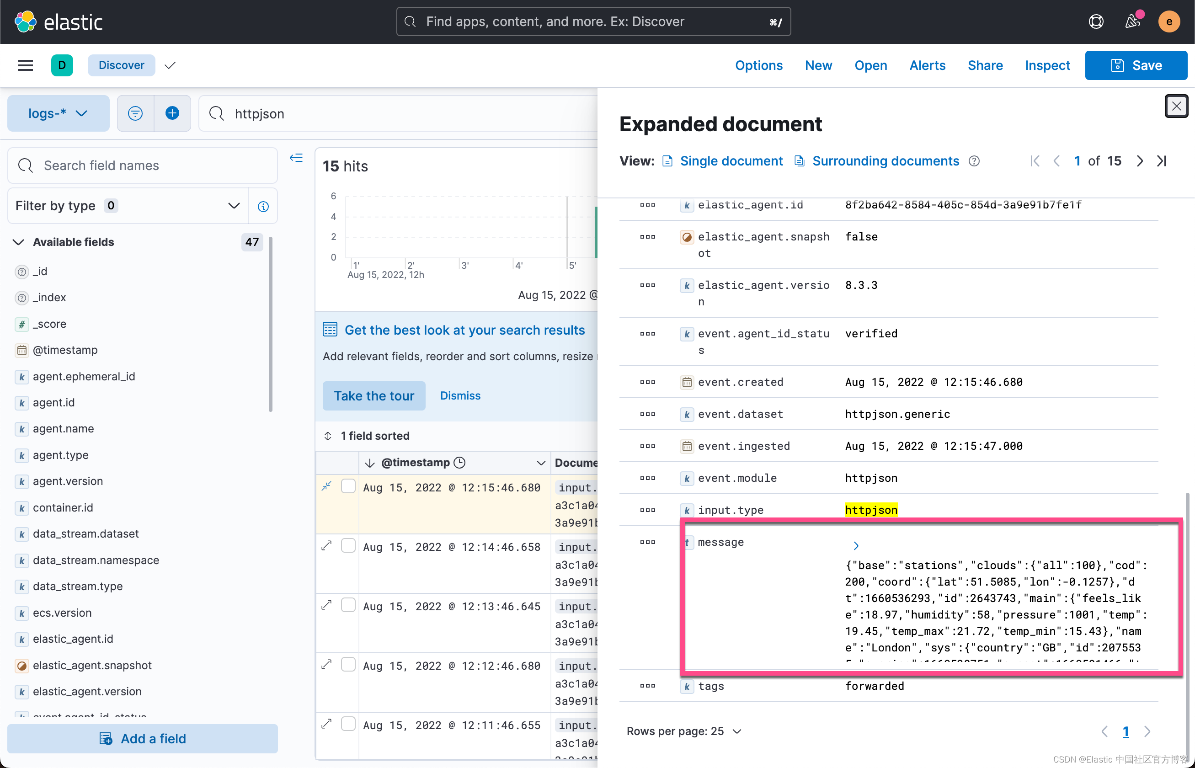Click the help icon in the top bar
1195x768 pixels.
[x=1096, y=21]
